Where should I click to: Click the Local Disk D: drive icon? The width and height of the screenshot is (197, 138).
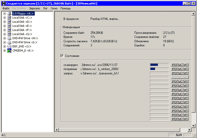pos(9,22)
